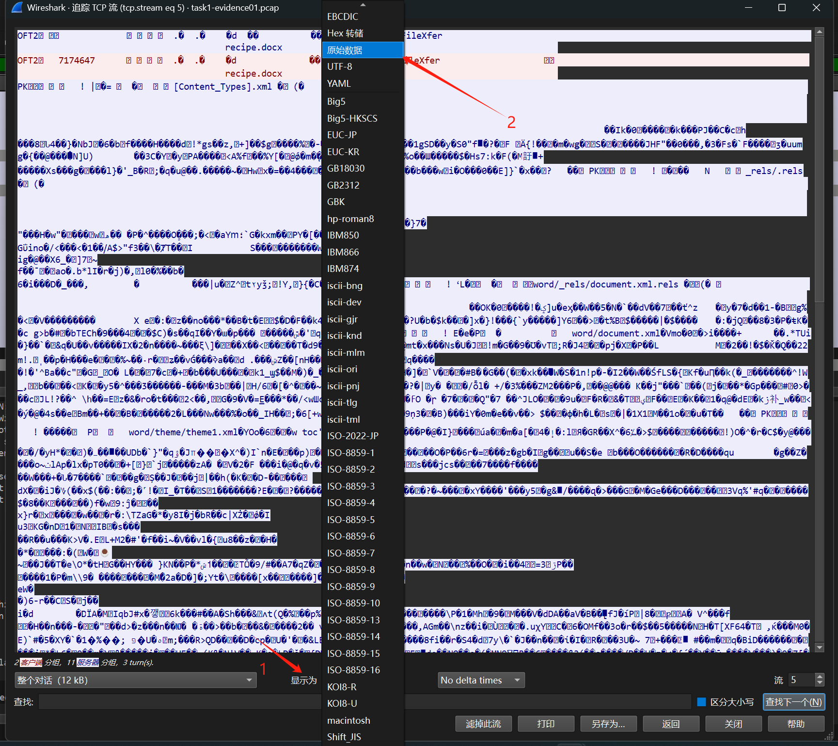Image resolution: width=838 pixels, height=746 pixels.
Task: Select iscii-bng encoding
Action: click(x=363, y=286)
